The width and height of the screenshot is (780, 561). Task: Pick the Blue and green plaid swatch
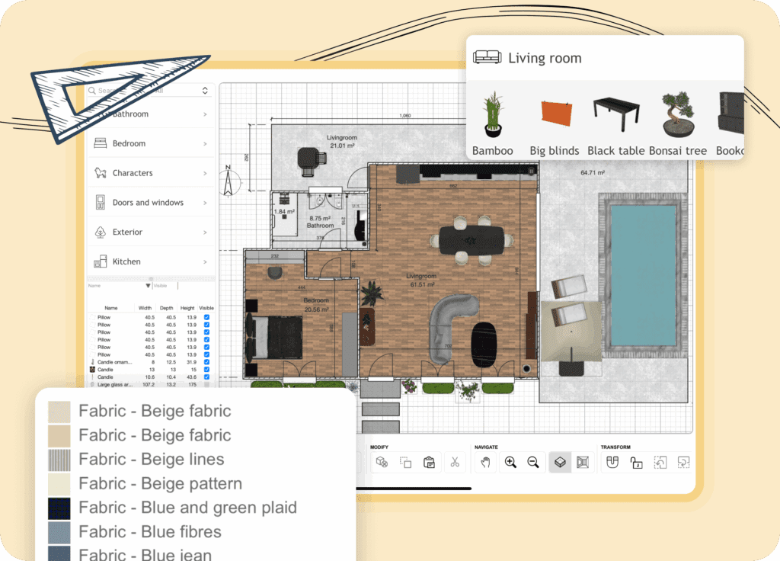tap(59, 508)
